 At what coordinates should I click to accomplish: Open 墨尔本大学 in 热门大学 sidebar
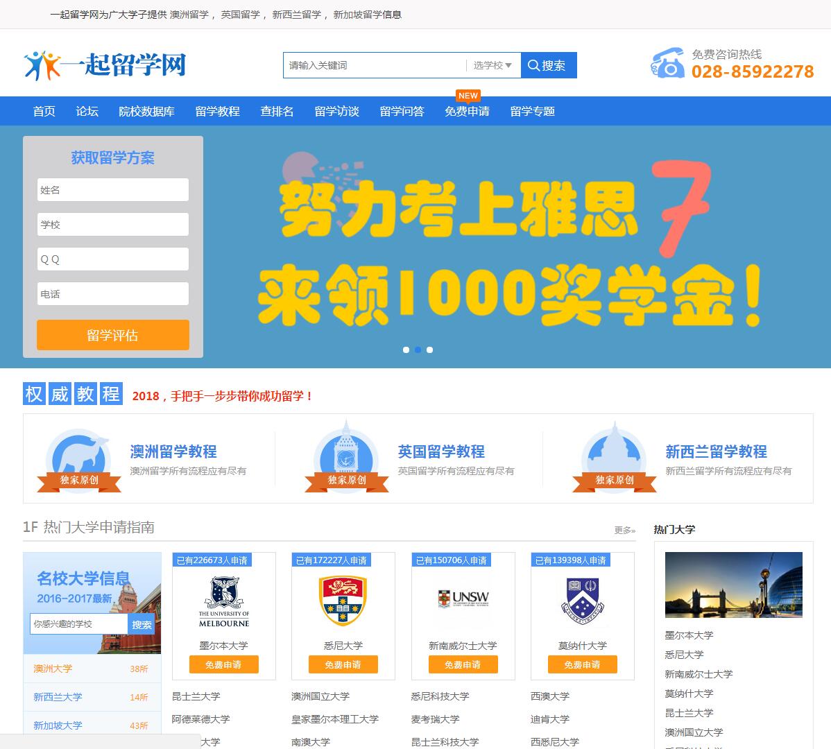click(x=689, y=635)
